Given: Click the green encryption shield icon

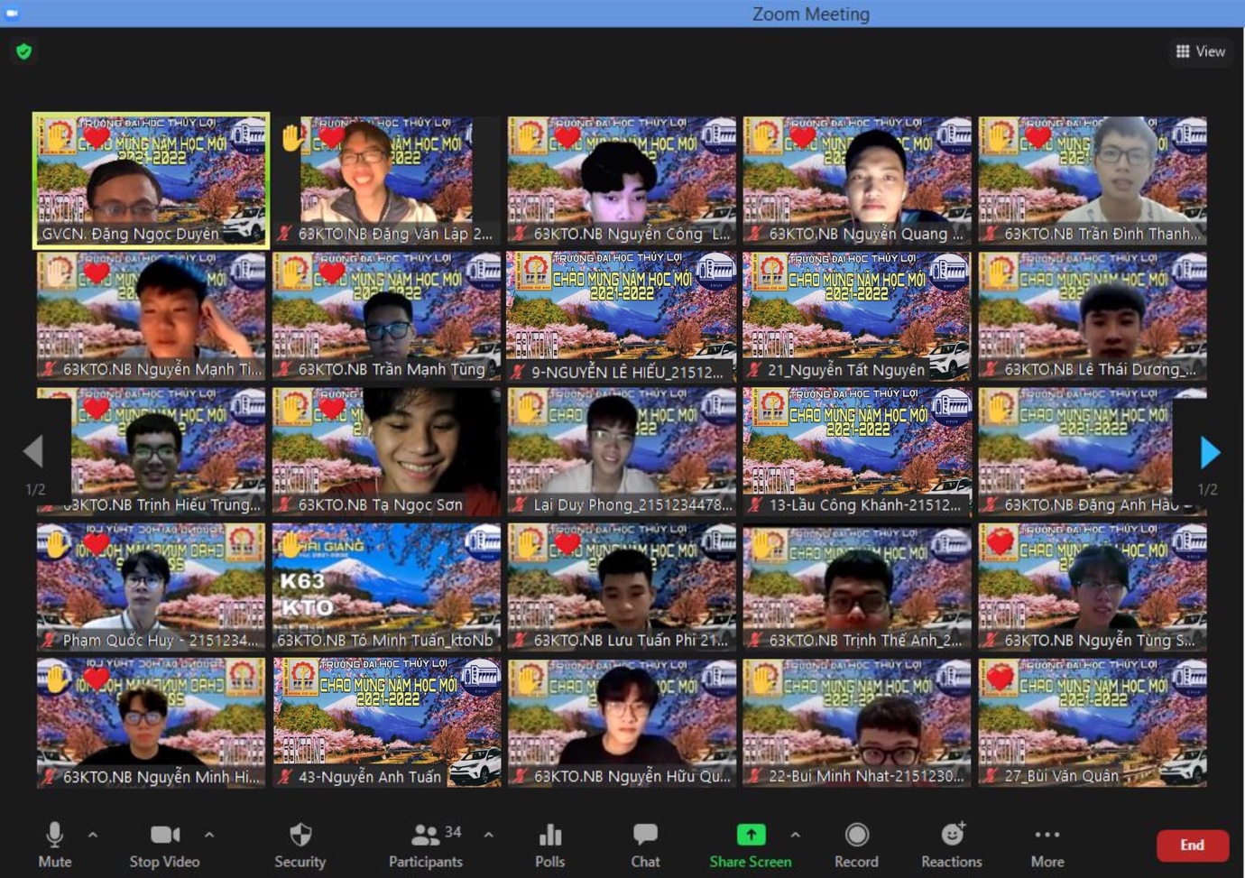Looking at the screenshot, I should 24,51.
